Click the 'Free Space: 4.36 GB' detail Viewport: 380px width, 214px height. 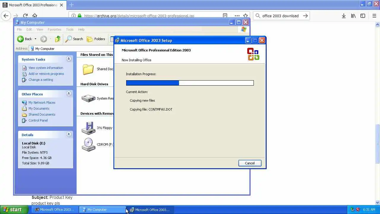[x=37, y=158]
